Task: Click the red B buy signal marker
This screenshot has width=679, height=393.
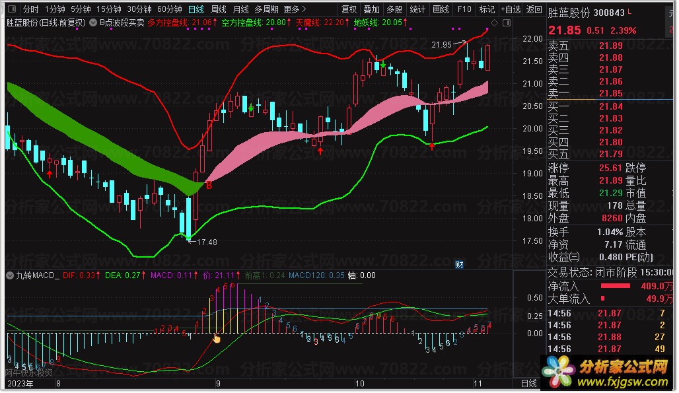Action: click(209, 186)
